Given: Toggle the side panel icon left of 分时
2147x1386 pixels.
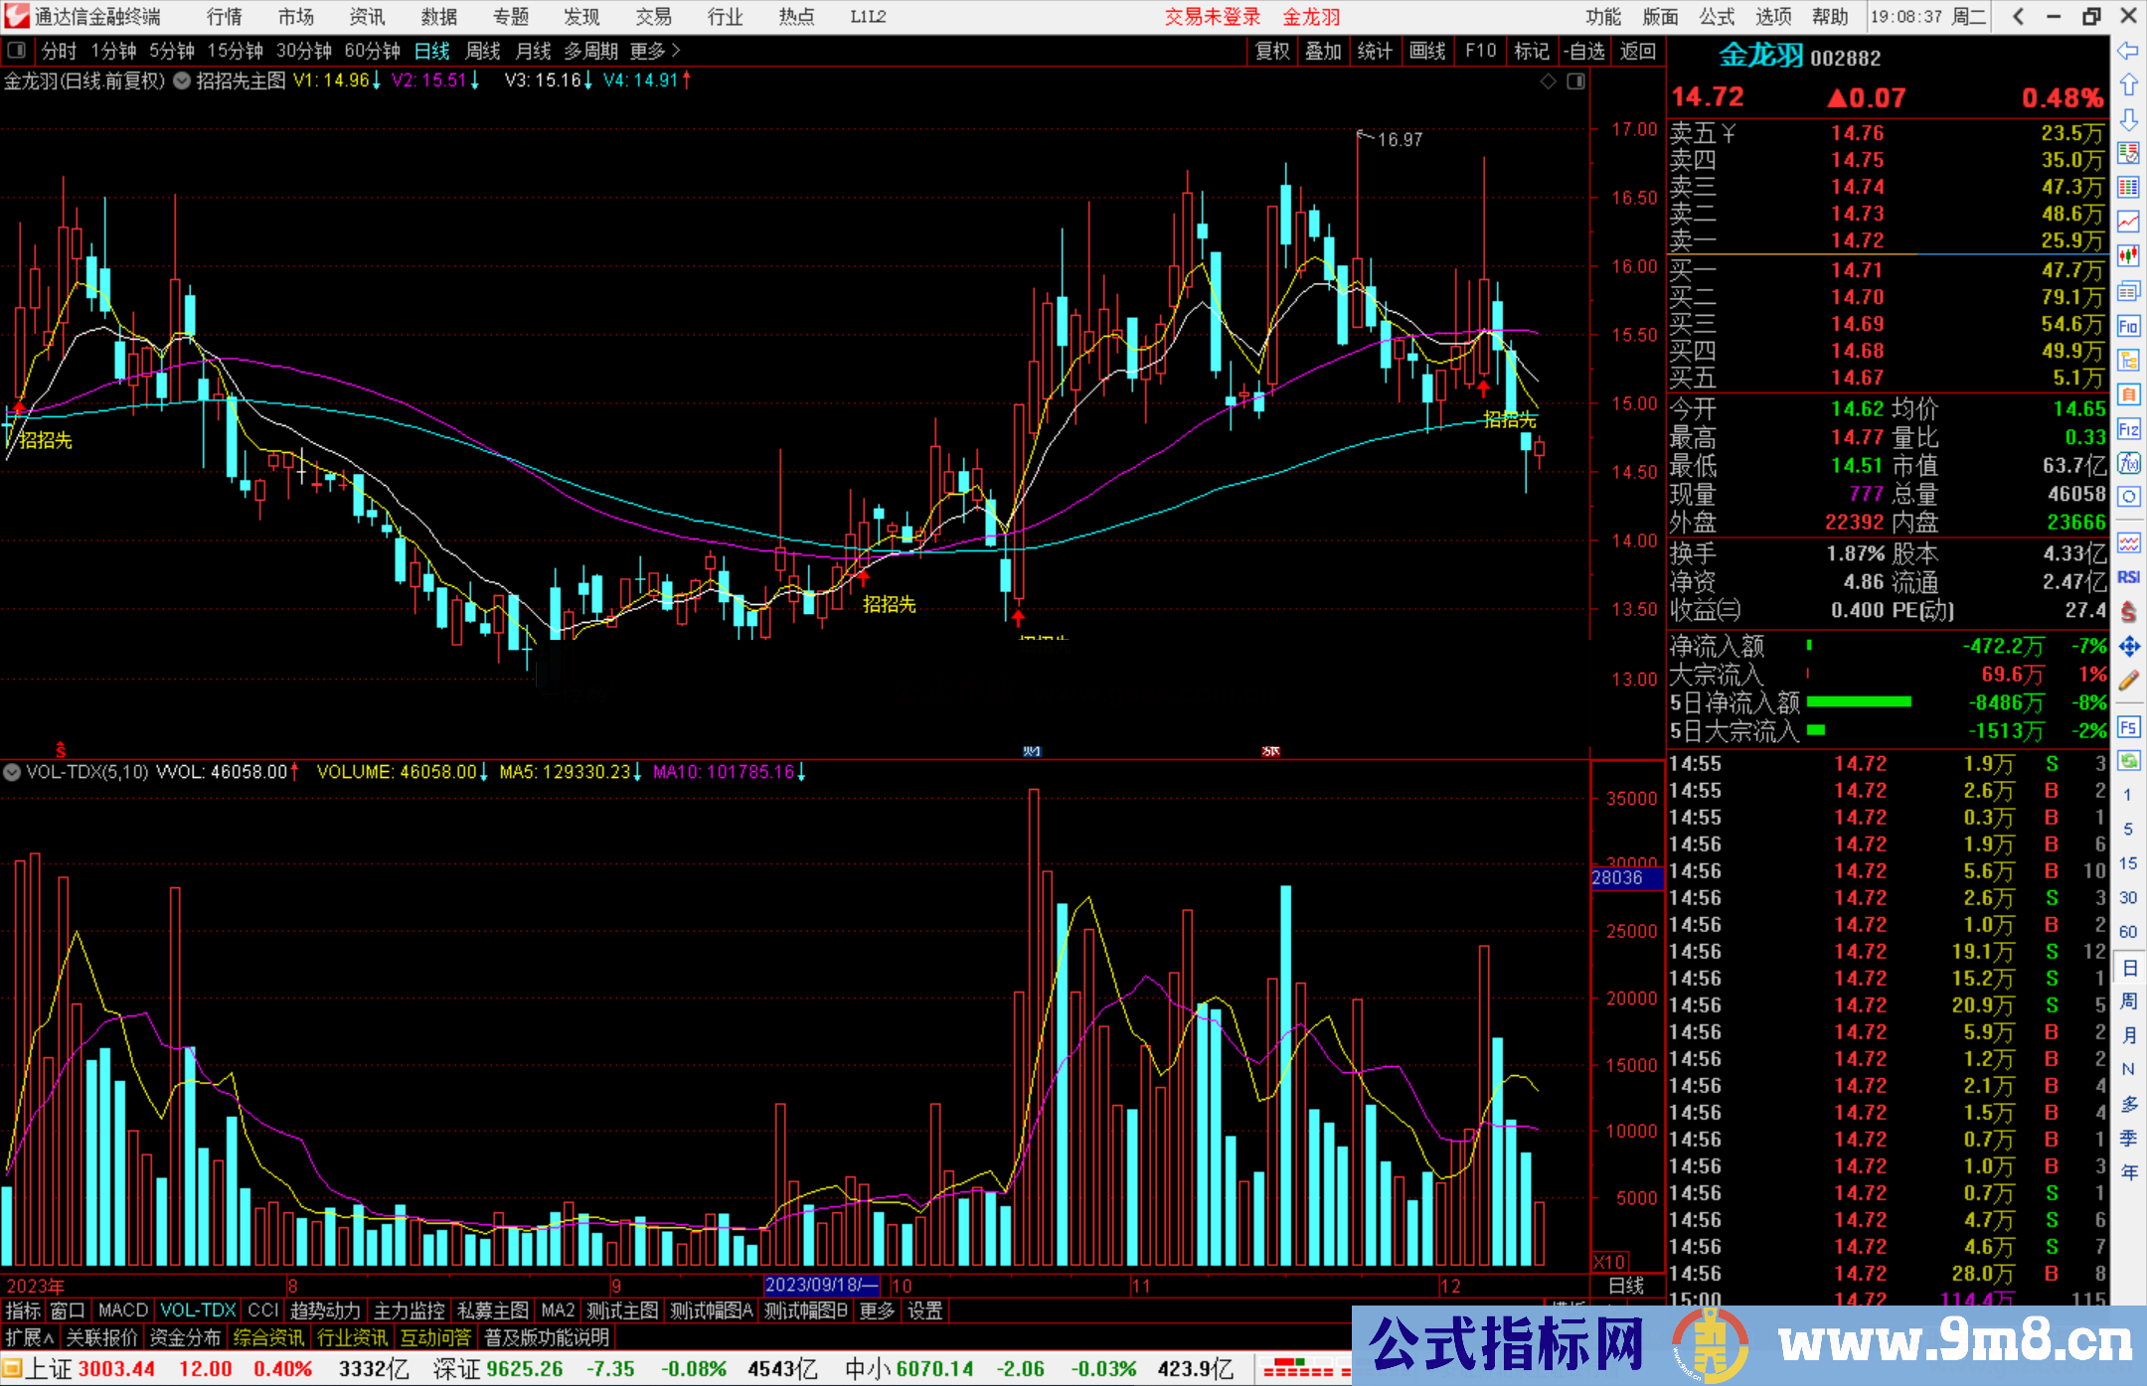Looking at the screenshot, I should tap(16, 50).
